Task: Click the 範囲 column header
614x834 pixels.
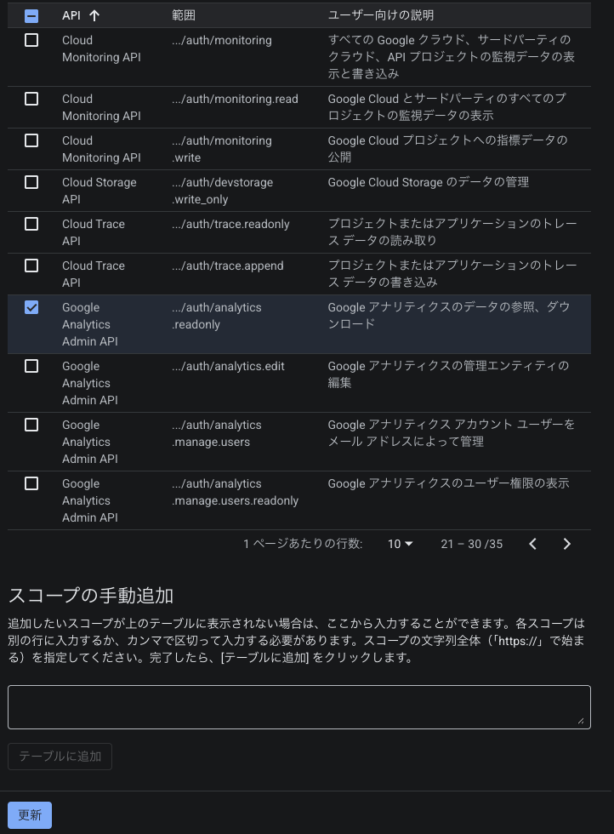Action: click(x=184, y=15)
